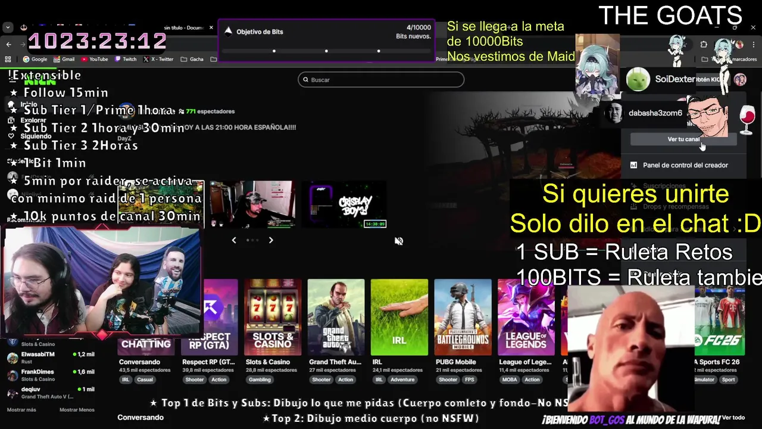This screenshot has width=762, height=429.
Task: Open the YouTube bookmark
Action: [95, 59]
